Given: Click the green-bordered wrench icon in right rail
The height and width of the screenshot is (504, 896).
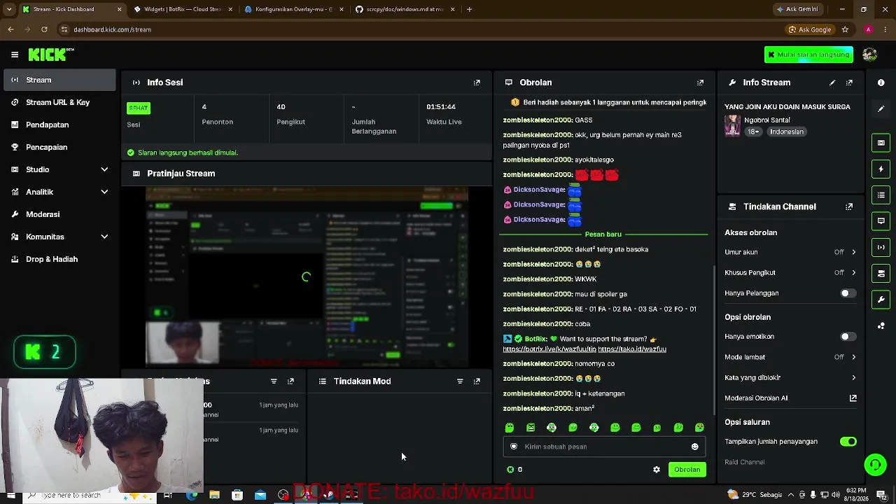Looking at the screenshot, I should point(881,300).
